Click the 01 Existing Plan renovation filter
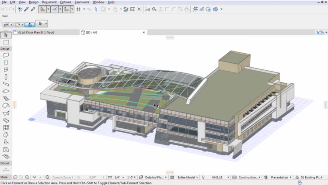This screenshot has height=185, width=328. [x=311, y=178]
